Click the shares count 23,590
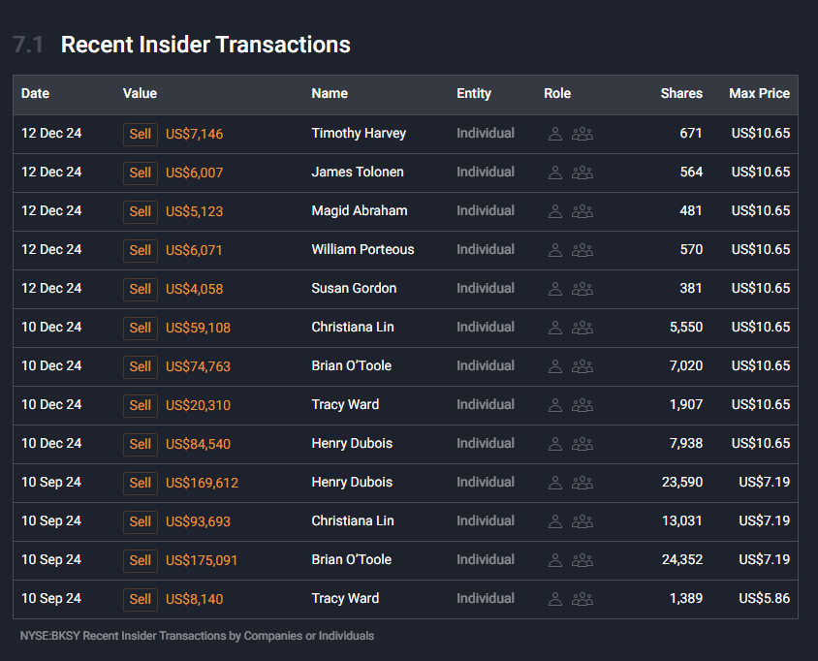 [682, 483]
